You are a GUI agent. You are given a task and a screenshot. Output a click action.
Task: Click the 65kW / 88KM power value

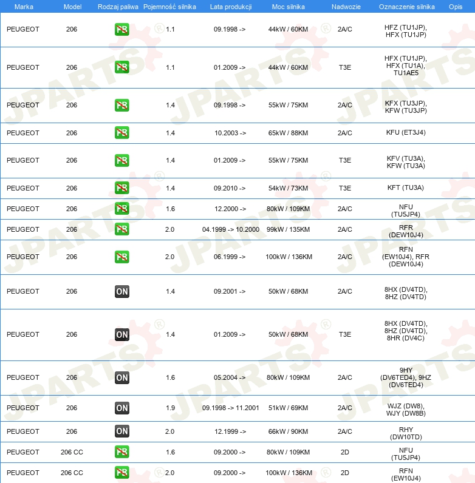(288, 133)
